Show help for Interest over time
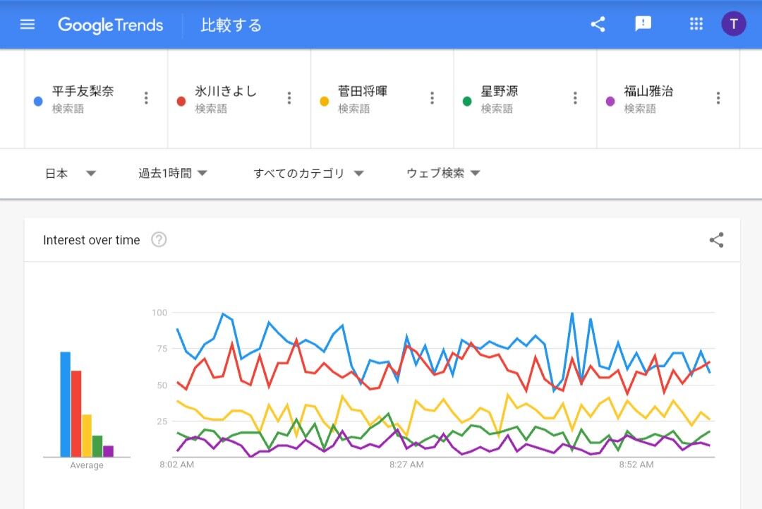This screenshot has width=762, height=509. pos(159,240)
